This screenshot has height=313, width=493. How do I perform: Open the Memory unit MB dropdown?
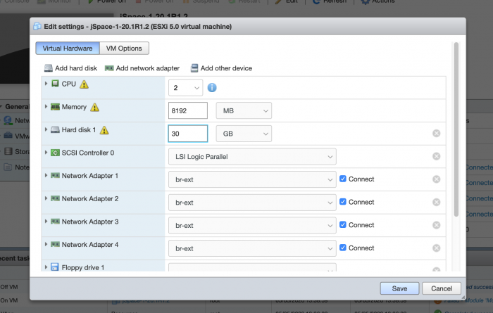coord(244,110)
